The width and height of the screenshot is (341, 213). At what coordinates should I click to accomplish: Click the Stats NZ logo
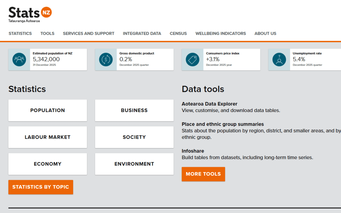tap(30, 14)
